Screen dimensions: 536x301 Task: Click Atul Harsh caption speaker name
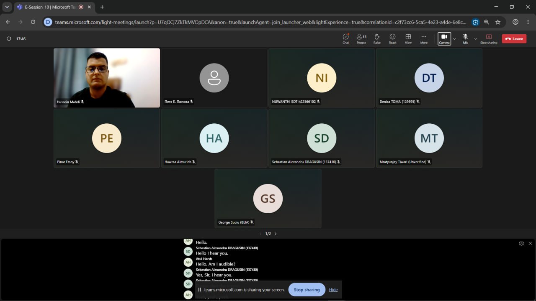[x=204, y=259]
